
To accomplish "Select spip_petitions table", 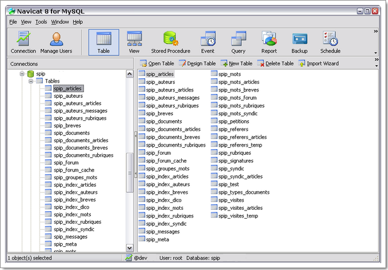I will pyautogui.click(x=234, y=122).
